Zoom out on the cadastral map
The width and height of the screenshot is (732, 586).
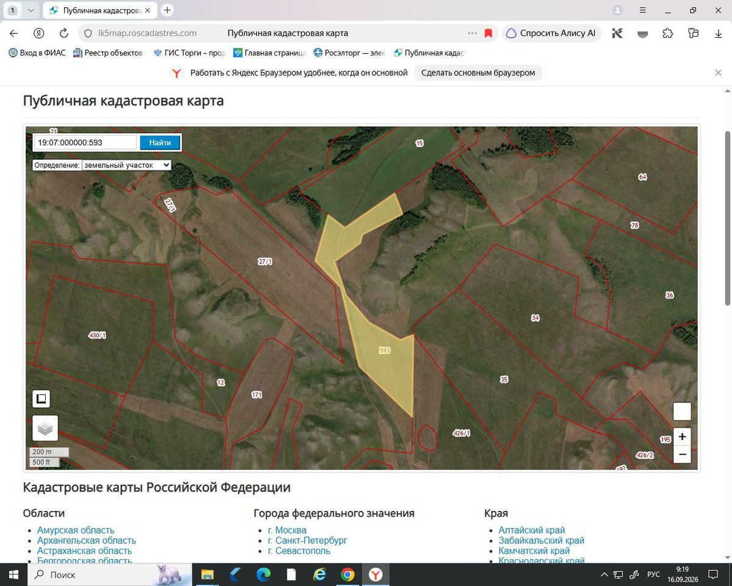[682, 454]
